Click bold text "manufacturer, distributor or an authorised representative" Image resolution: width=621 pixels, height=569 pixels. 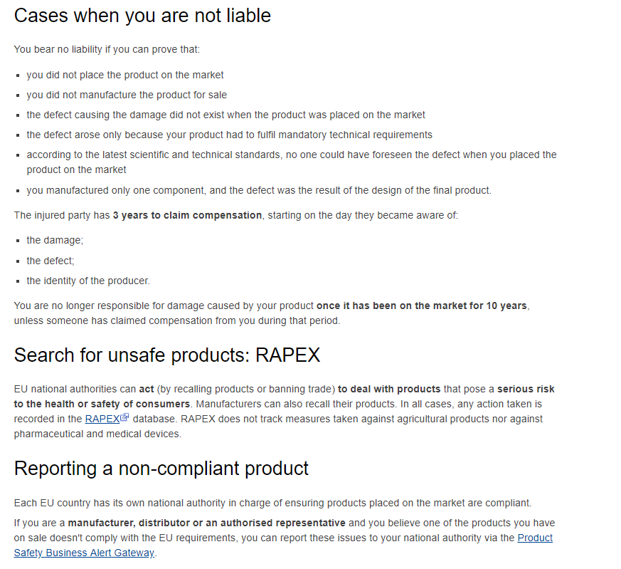click(x=206, y=523)
